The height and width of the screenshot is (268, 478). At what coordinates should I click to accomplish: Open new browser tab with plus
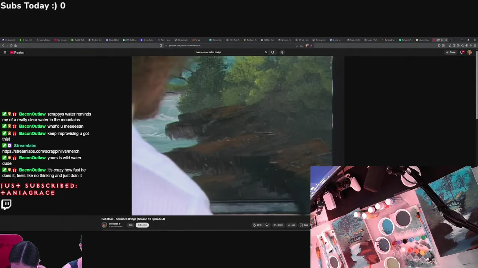pos(451,40)
